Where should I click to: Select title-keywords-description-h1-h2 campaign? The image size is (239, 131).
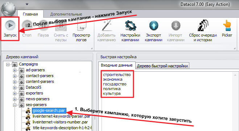[x=62, y=128]
